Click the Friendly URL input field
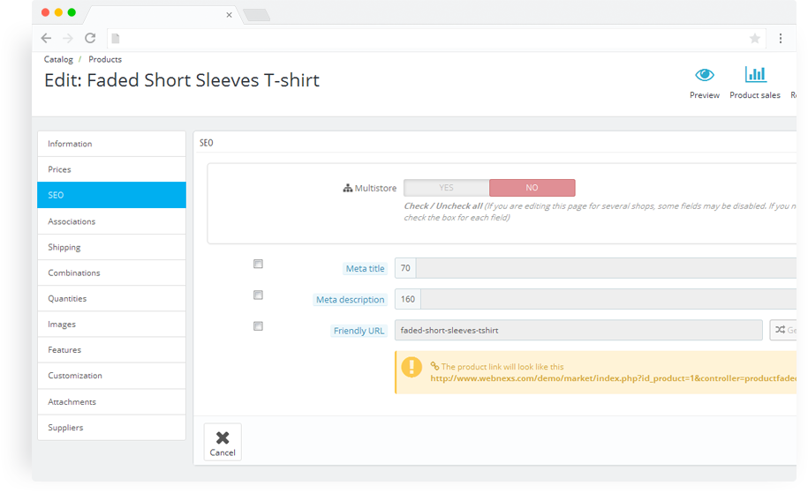 578,330
